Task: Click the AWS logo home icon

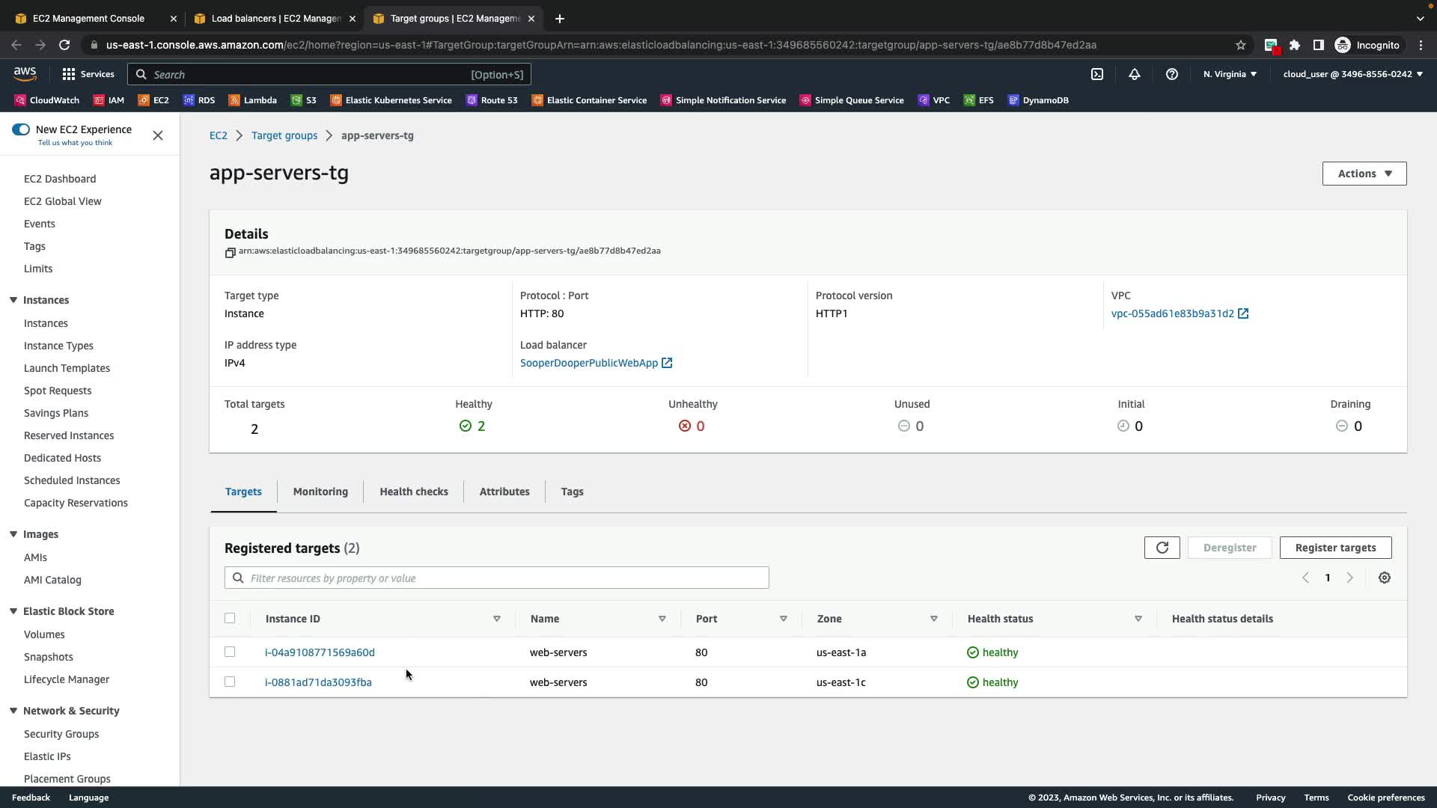Action: 25,73
